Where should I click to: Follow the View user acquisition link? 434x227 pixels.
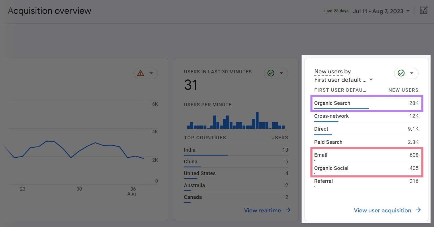pyautogui.click(x=382, y=210)
